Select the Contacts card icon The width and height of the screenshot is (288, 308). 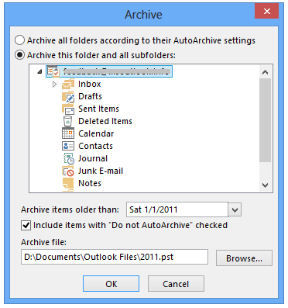pos(68,146)
